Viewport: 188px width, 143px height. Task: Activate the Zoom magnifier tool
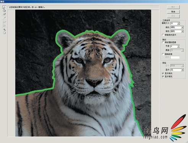coord(4,29)
